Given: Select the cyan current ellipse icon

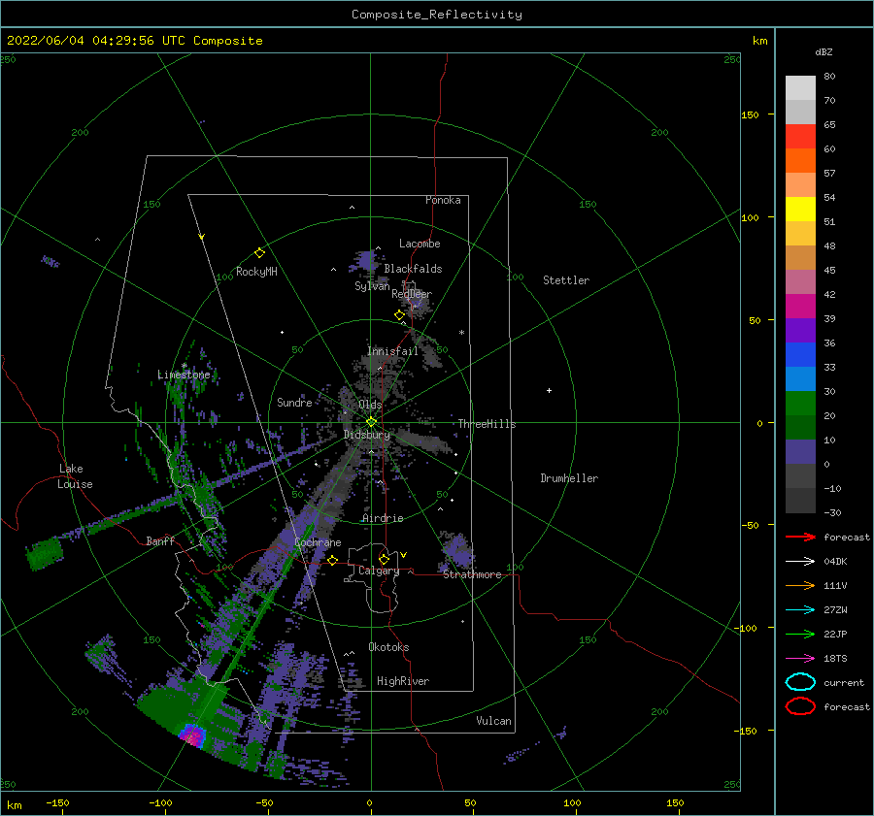Looking at the screenshot, I should tap(800, 682).
